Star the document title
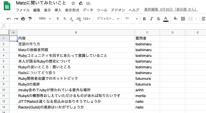206x113 pixels. coord(73,3)
